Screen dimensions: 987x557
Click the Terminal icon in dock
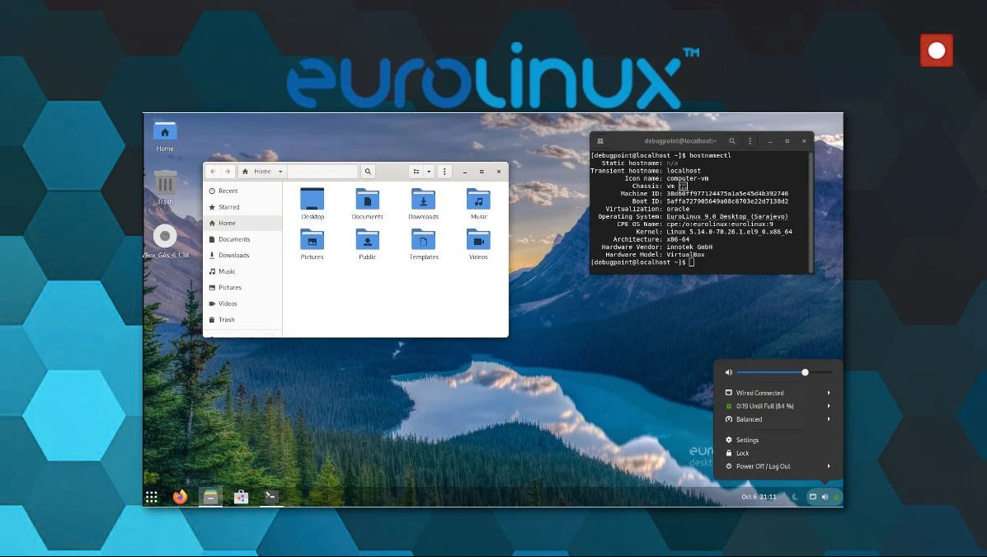point(270,496)
